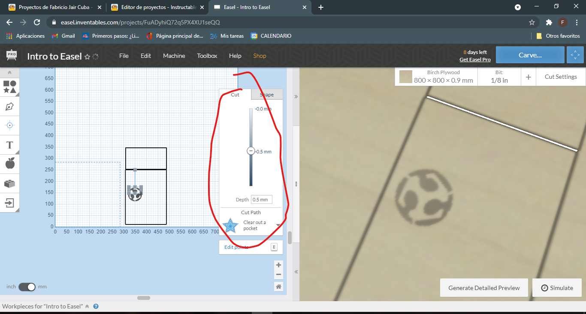The width and height of the screenshot is (586, 314).
Task: Open the Shop menu link
Action: [x=260, y=56]
